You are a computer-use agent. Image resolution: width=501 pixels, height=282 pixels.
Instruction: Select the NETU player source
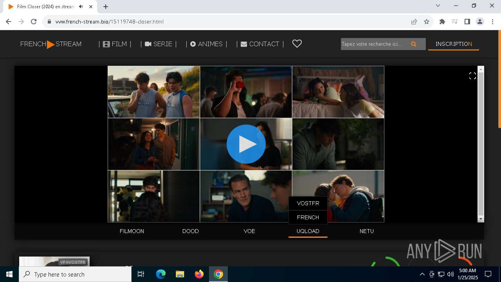[x=367, y=231]
